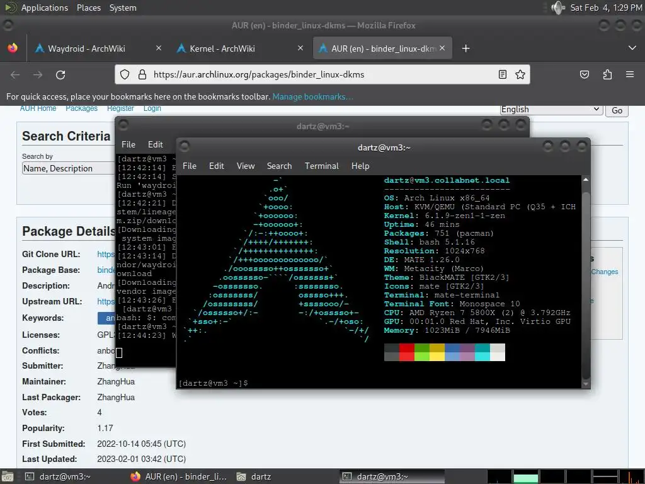Go back with the browser back arrow
This screenshot has height=484, width=645.
click(x=15, y=75)
